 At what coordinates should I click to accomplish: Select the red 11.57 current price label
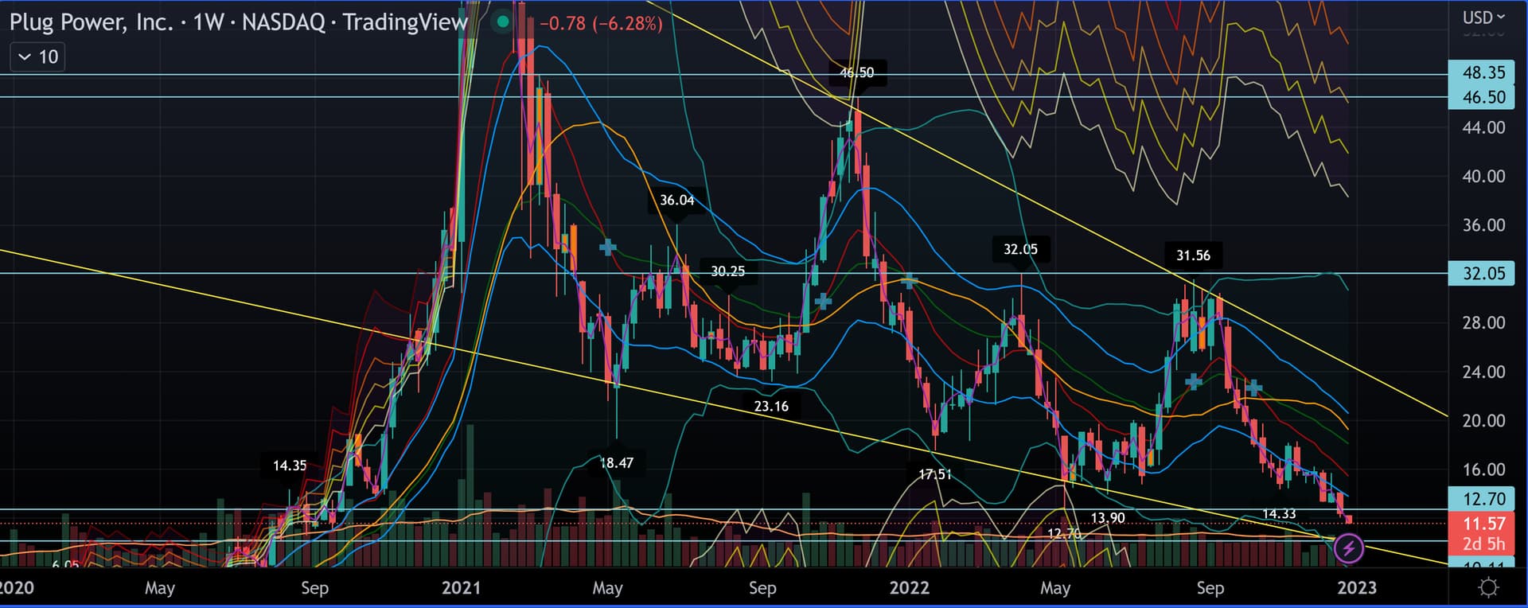pos(1483,524)
